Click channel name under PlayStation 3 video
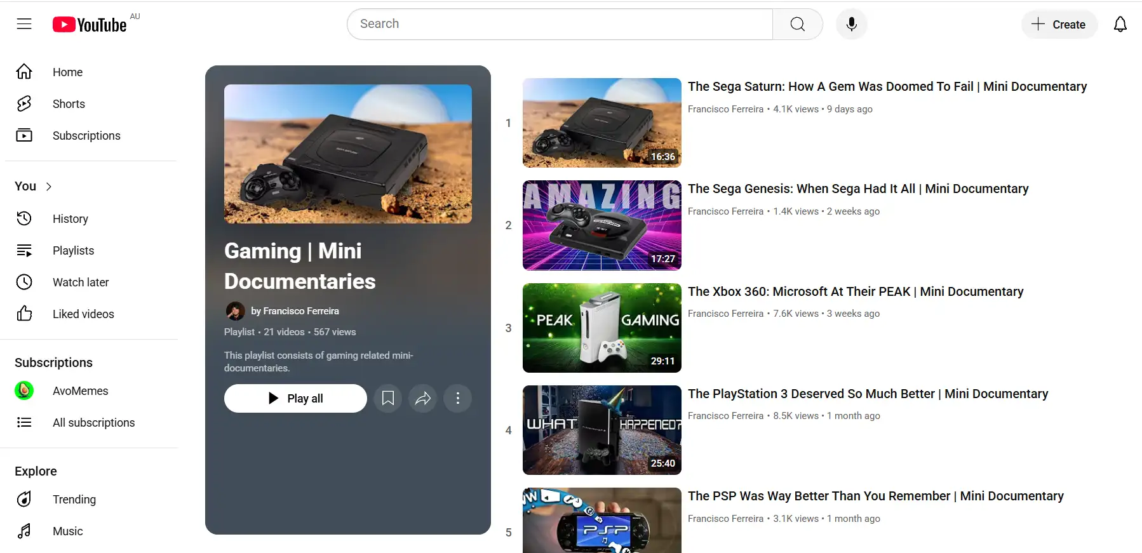This screenshot has width=1142, height=553. [725, 416]
